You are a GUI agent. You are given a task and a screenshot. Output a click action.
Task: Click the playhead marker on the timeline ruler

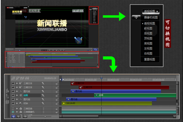(101, 78)
